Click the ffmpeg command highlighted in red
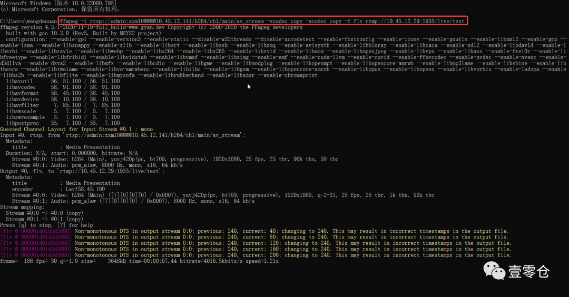The width and height of the screenshot is (569, 297). [262, 21]
